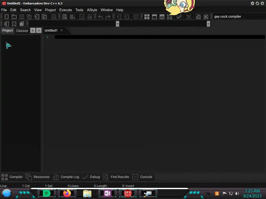The image size is (266, 199).
Task: Click the Undo arrow icon
Action: coord(101,17)
